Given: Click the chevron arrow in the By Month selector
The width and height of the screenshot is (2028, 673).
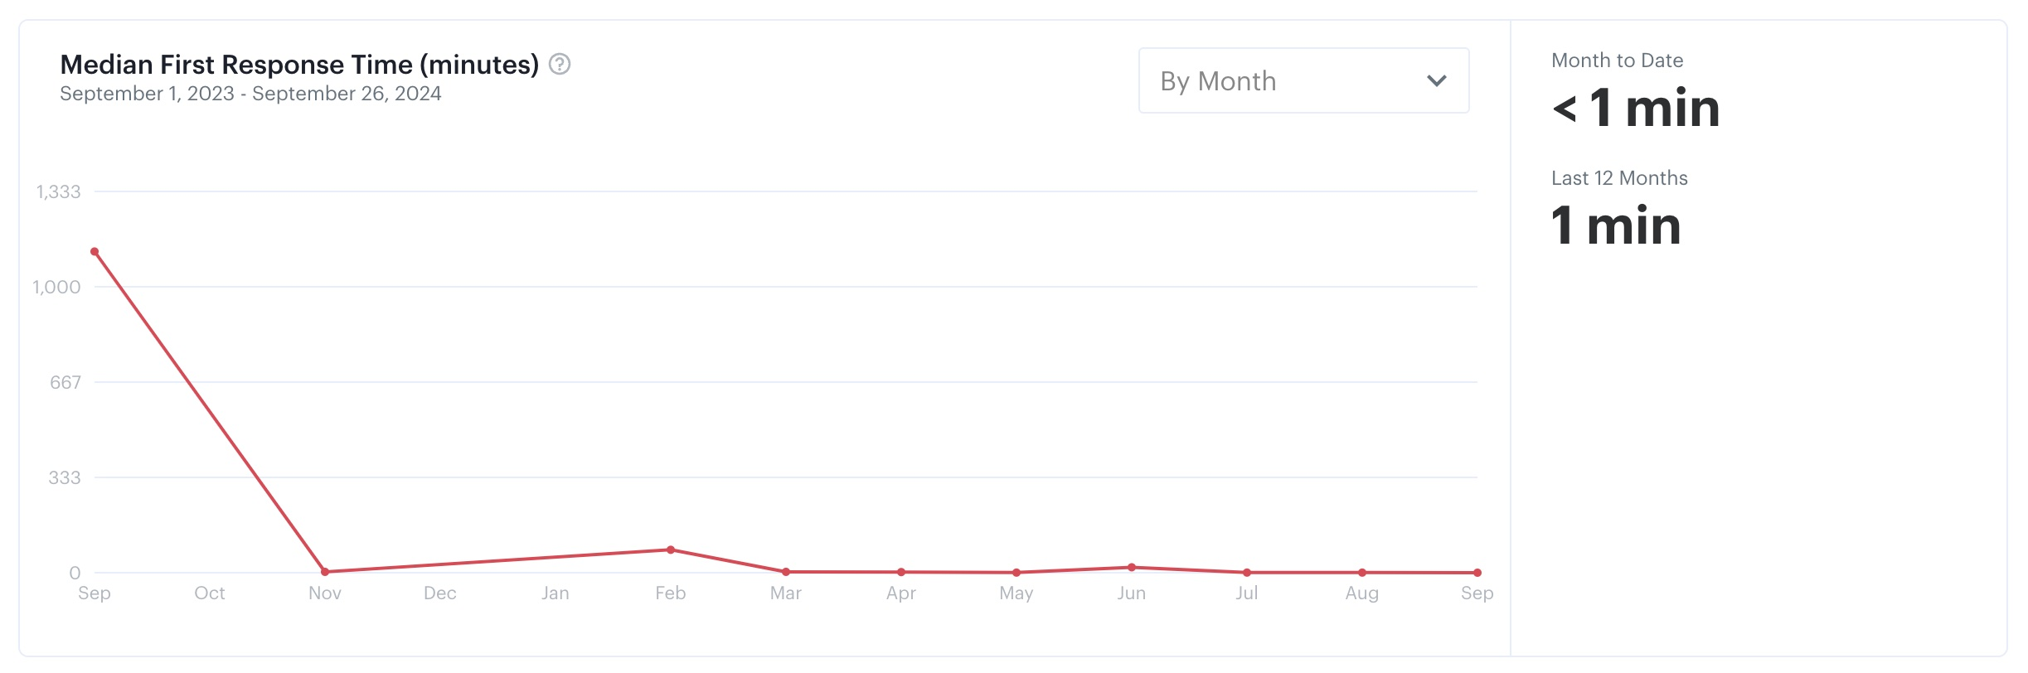Looking at the screenshot, I should coord(1436,80).
